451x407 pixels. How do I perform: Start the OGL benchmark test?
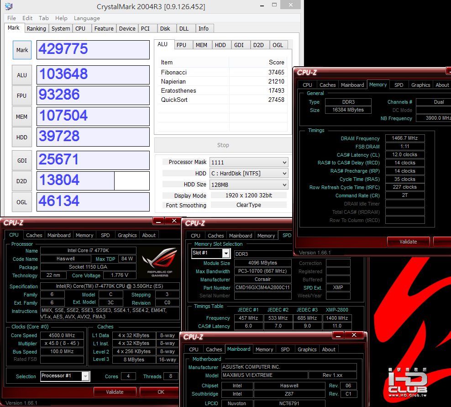[x=22, y=202]
